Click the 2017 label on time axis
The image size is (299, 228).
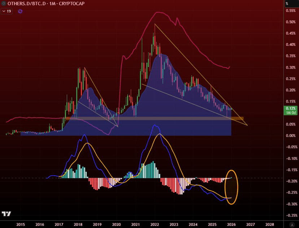point(59,224)
